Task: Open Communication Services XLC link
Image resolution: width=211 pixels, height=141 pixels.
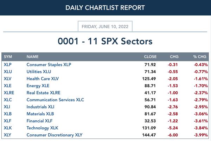Action: (55, 100)
